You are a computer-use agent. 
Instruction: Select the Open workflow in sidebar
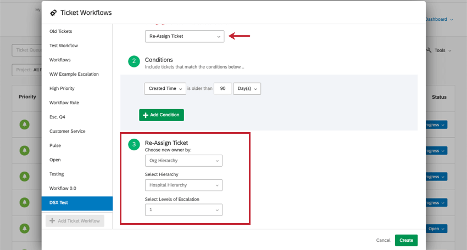point(77,160)
